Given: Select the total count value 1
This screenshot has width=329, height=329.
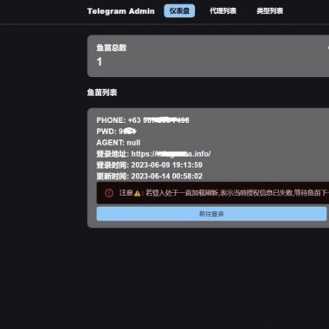Looking at the screenshot, I should tap(100, 61).
